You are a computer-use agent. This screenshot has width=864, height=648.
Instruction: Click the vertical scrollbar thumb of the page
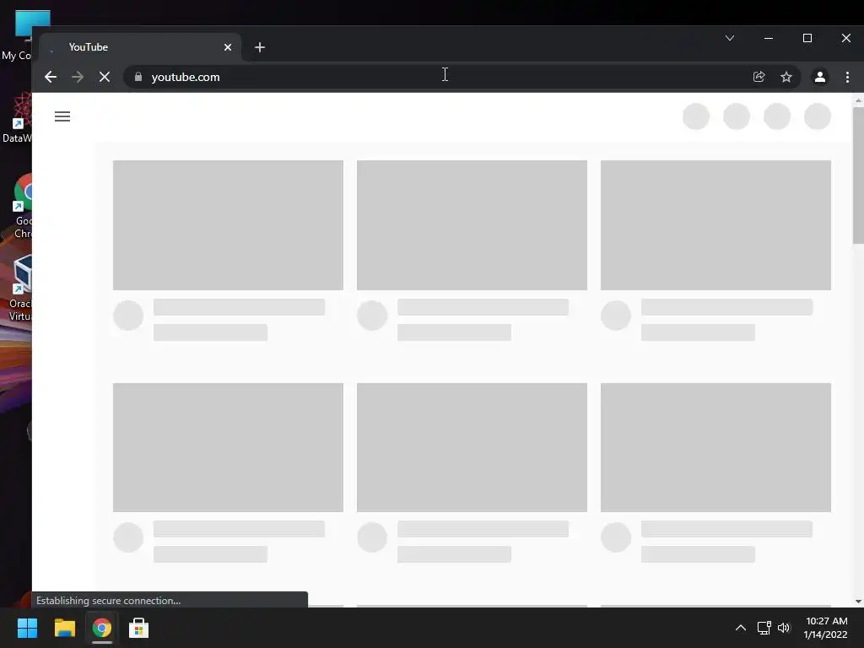858,175
